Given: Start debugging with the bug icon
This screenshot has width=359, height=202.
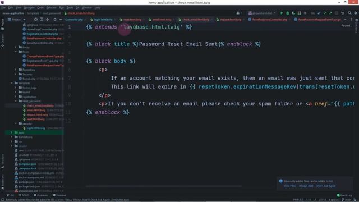Looking at the screenshot, I should coord(288,13).
